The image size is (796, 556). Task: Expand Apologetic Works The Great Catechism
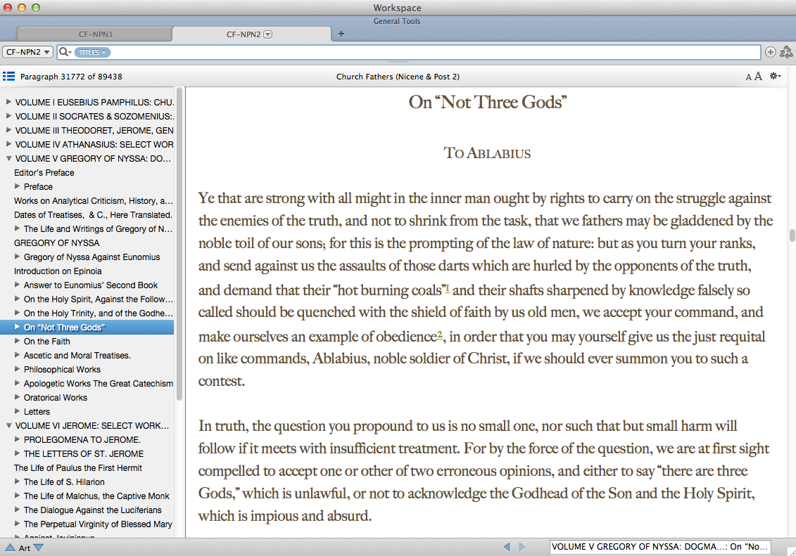point(18,383)
